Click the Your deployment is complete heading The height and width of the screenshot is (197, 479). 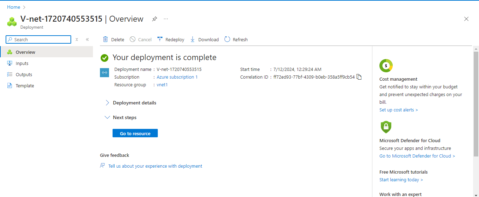(x=164, y=57)
